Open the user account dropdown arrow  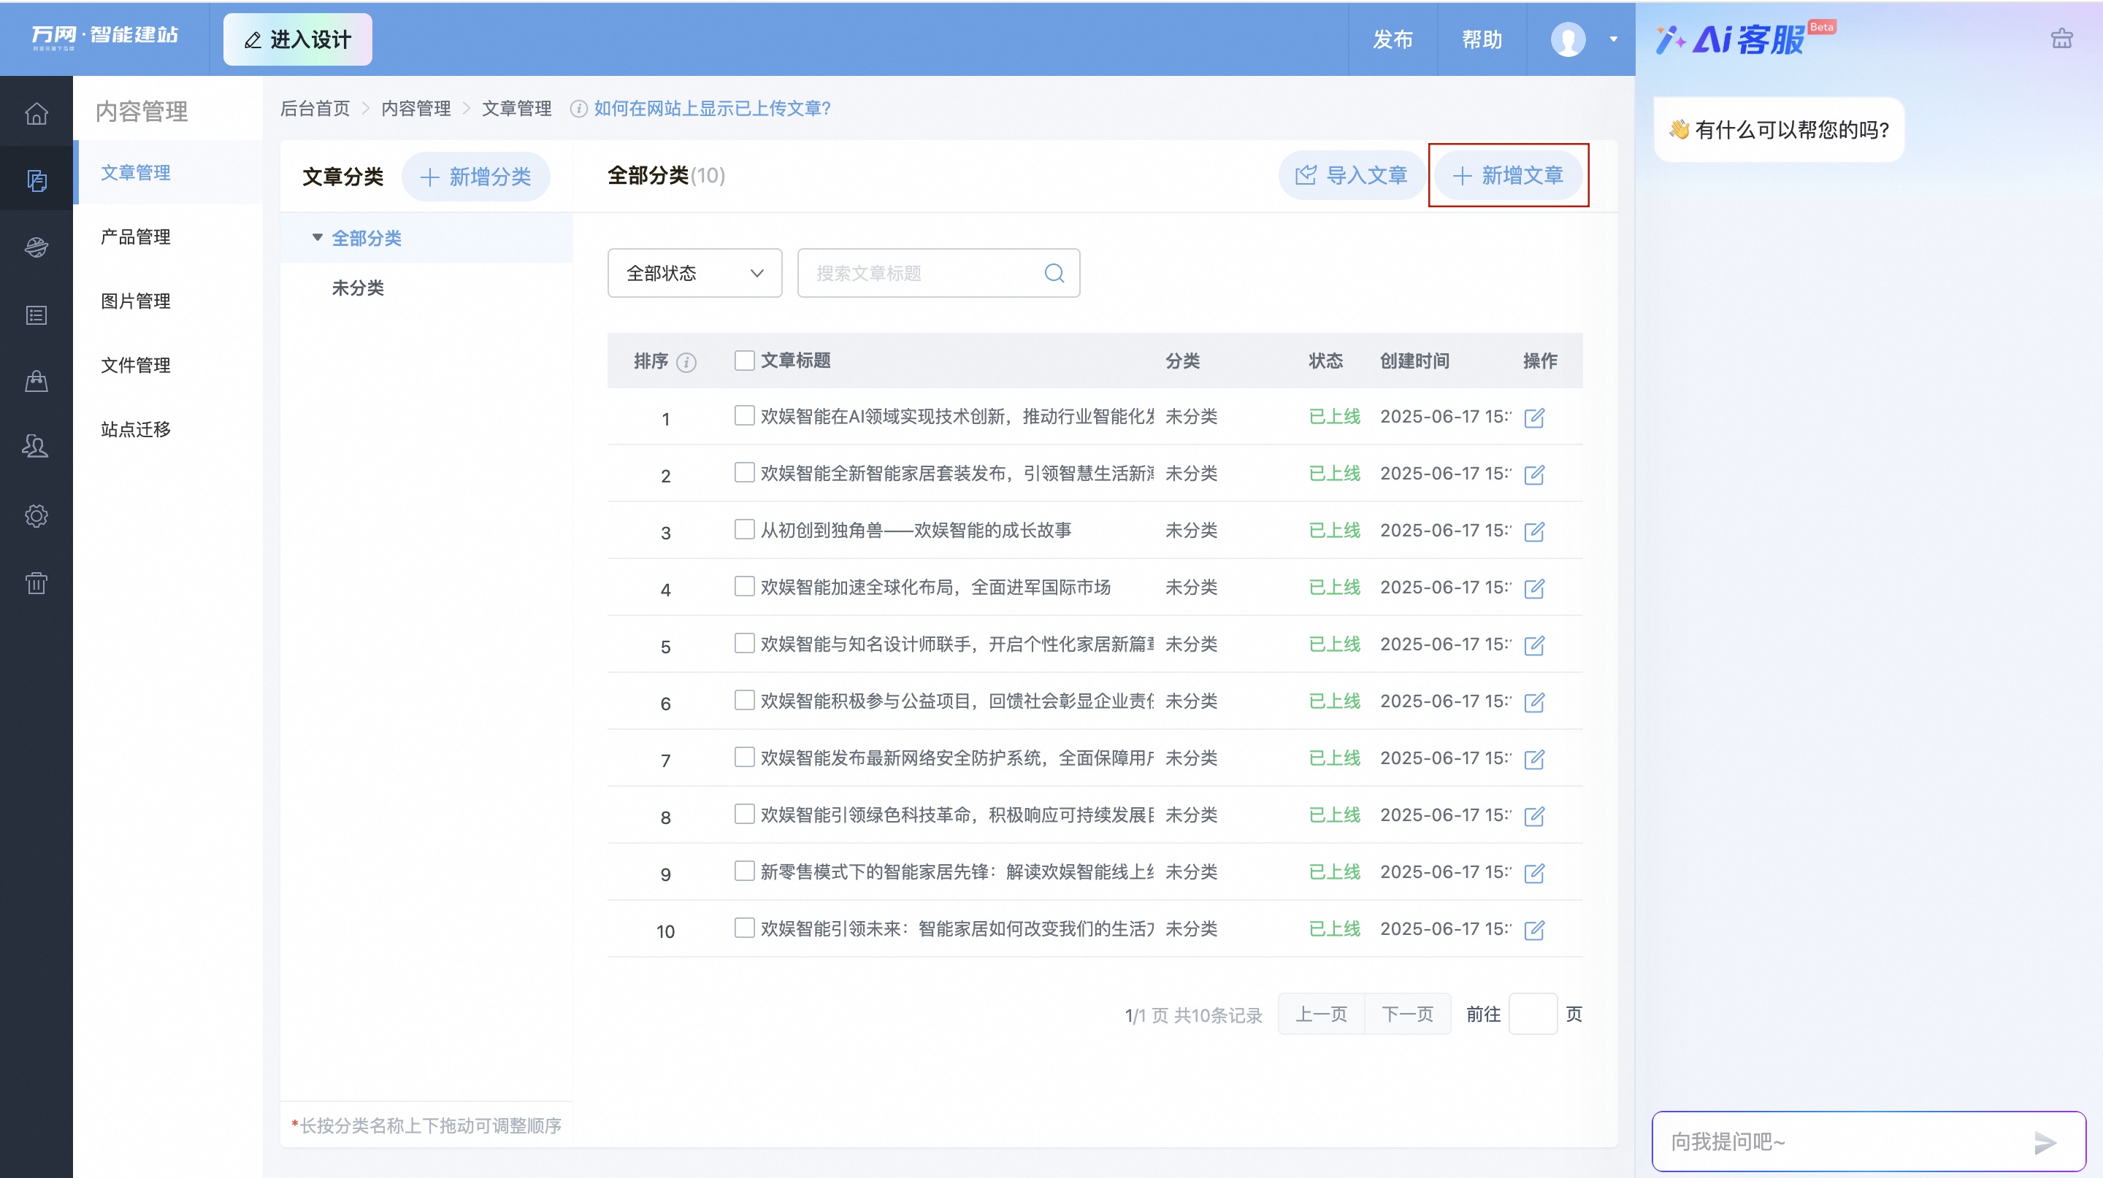pyautogui.click(x=1613, y=39)
